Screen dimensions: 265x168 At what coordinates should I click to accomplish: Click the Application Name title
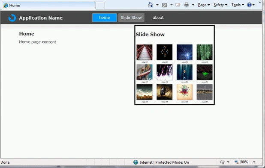41,18
